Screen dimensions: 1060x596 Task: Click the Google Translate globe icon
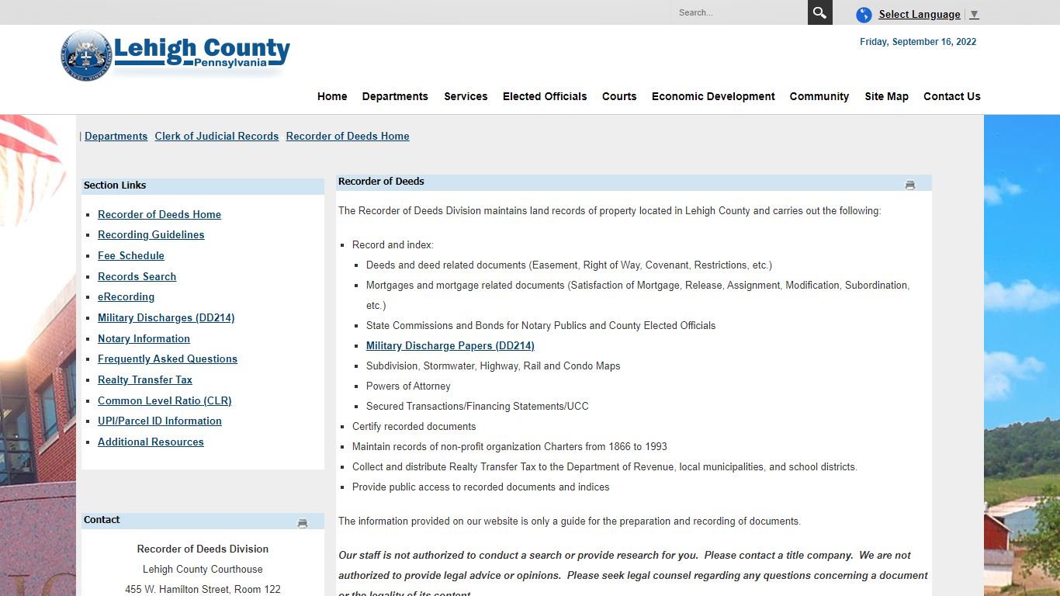click(864, 15)
